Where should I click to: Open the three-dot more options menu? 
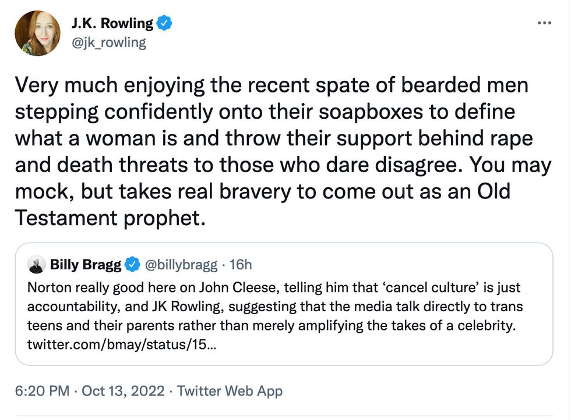pyautogui.click(x=543, y=23)
